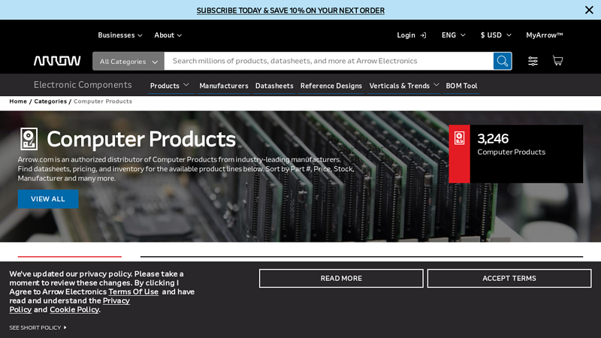Expand Verticals & Trends menu
Image resolution: width=601 pixels, height=338 pixels.
tap(404, 86)
